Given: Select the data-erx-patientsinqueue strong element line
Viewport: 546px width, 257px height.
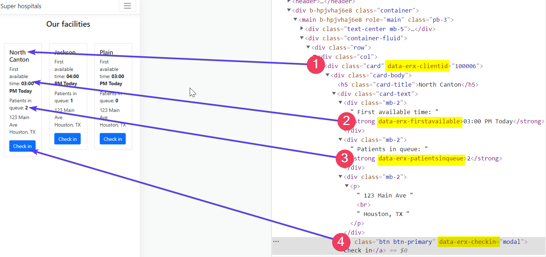Looking at the screenshot, I should (427, 158).
